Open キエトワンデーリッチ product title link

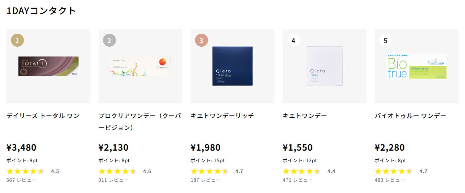coord(222,116)
